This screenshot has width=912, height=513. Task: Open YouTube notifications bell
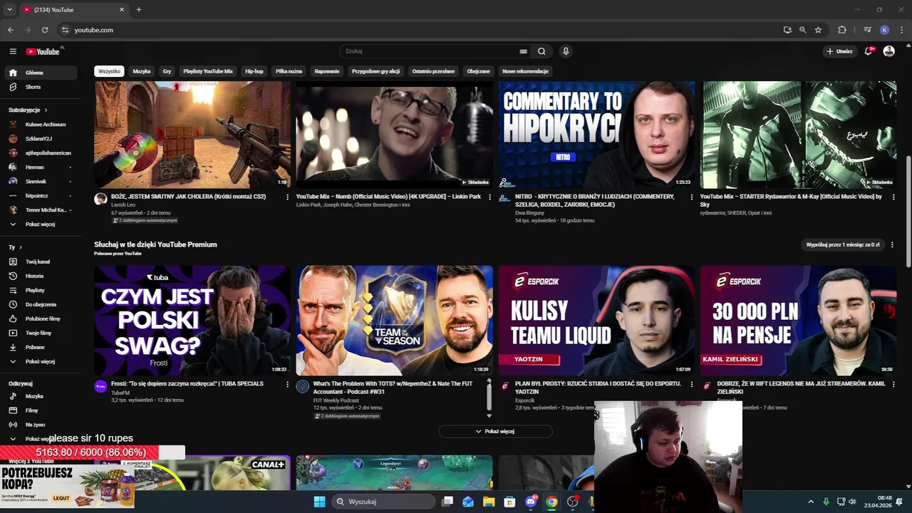click(x=869, y=51)
